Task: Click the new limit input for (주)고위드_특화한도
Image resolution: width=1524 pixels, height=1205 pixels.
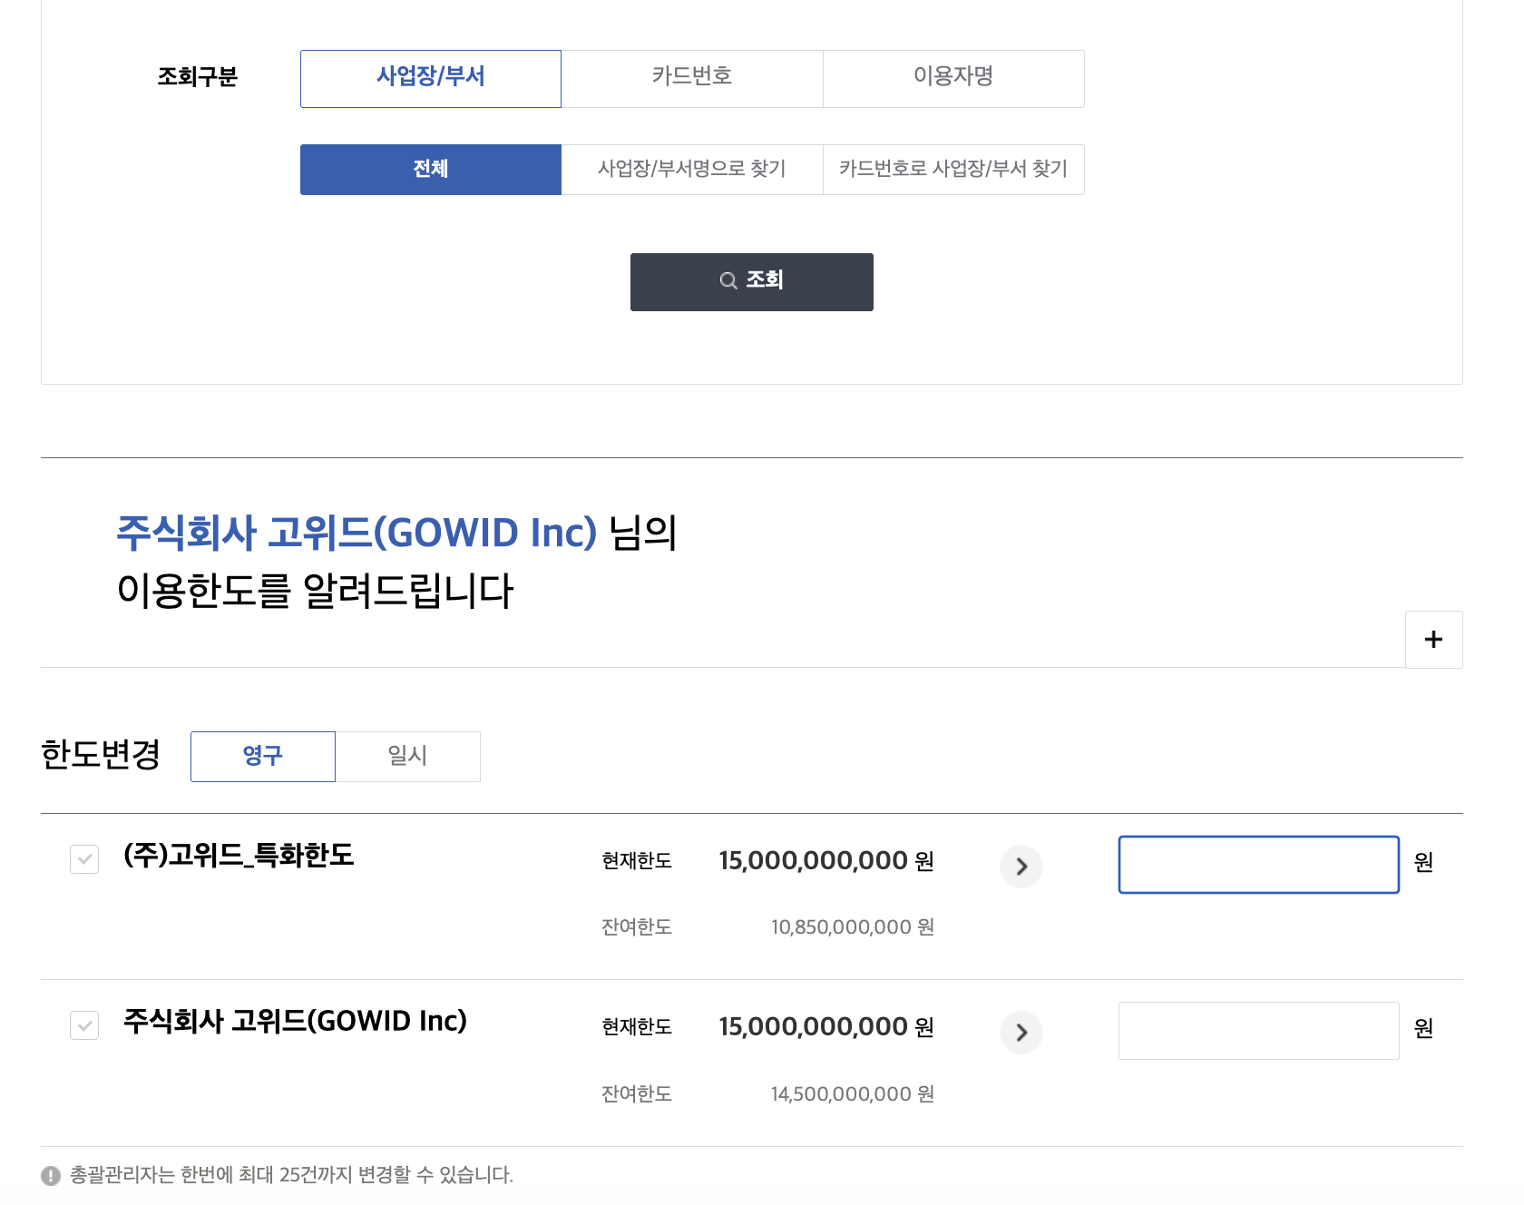Action: pos(1258,864)
